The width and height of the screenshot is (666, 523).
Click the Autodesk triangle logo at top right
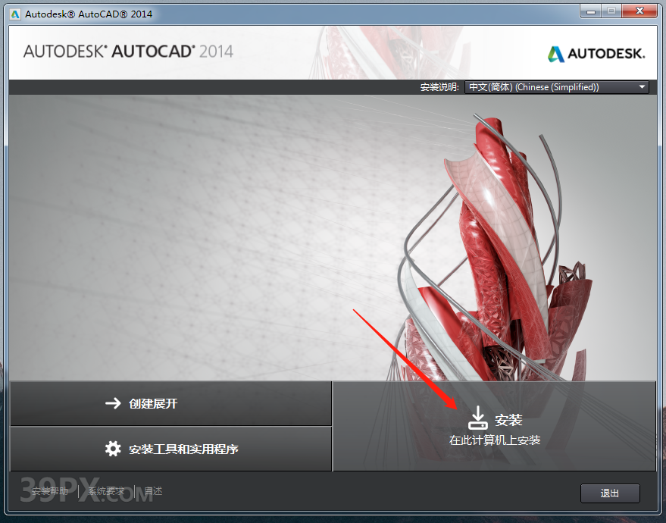(x=555, y=53)
